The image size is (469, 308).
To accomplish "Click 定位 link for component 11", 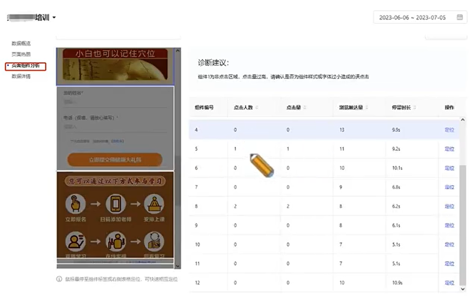I will (449, 263).
